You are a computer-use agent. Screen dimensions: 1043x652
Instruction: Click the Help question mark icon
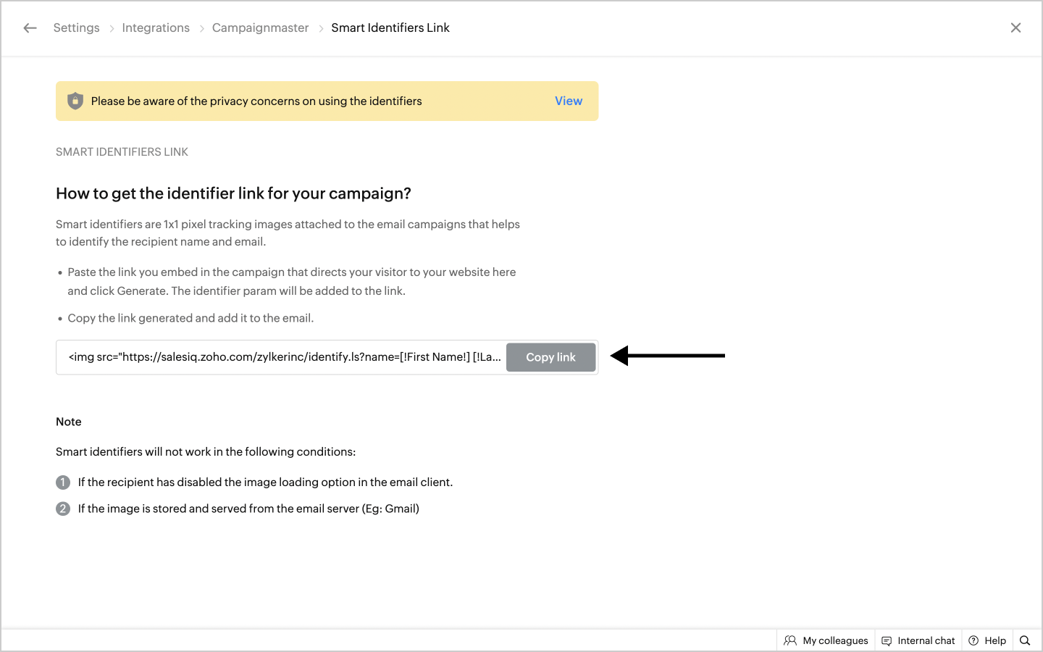coord(973,640)
